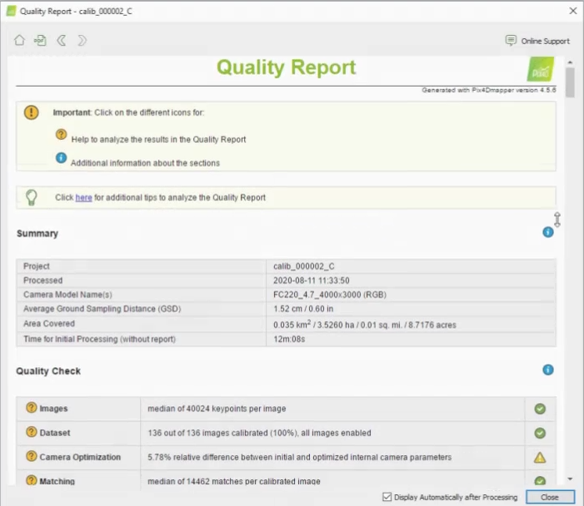Click the 'here' link for additional tips
584x506 pixels.
[x=83, y=197]
